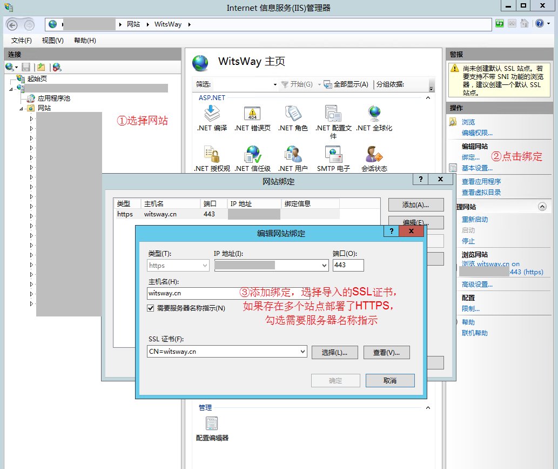Collapse the 管理 group section
The width and height of the screenshot is (558, 469).
[428, 408]
